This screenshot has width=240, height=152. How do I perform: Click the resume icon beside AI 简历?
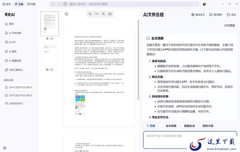(6, 51)
